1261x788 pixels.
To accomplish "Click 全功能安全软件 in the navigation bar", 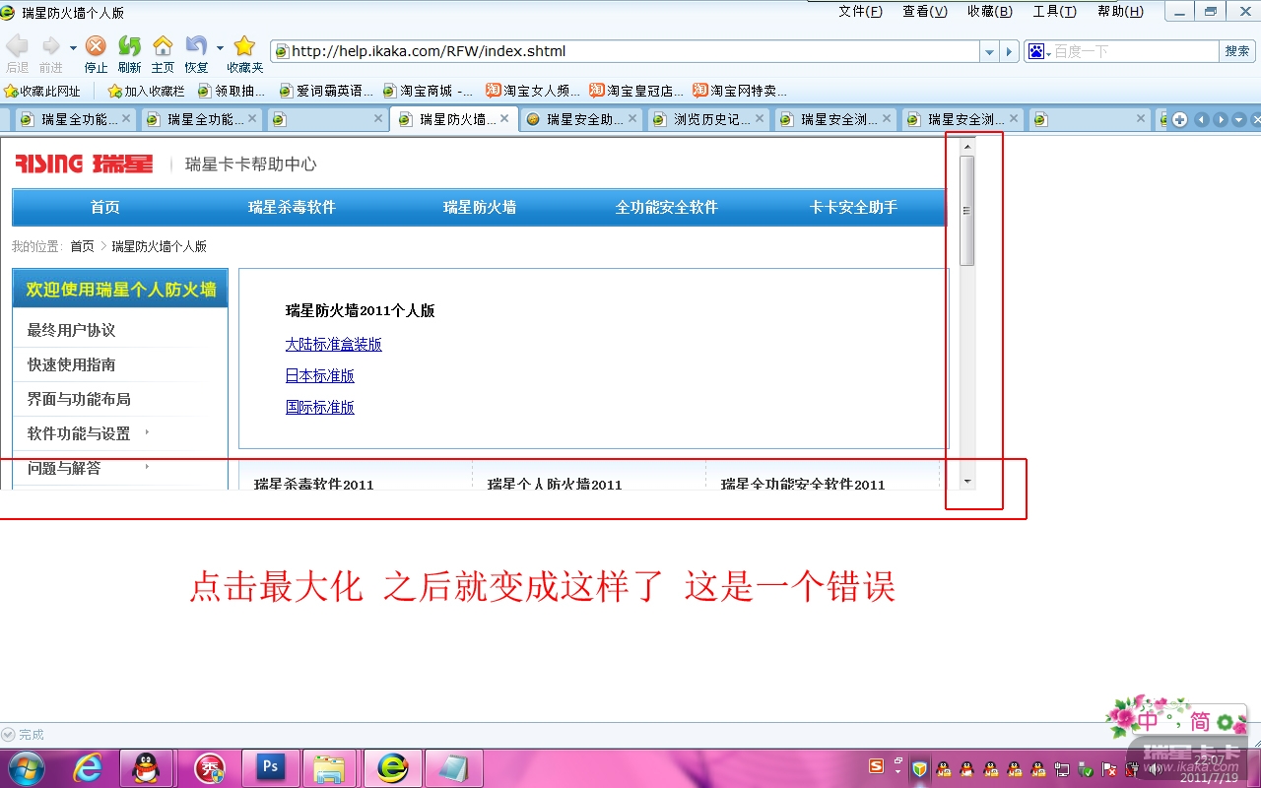I will click(667, 208).
